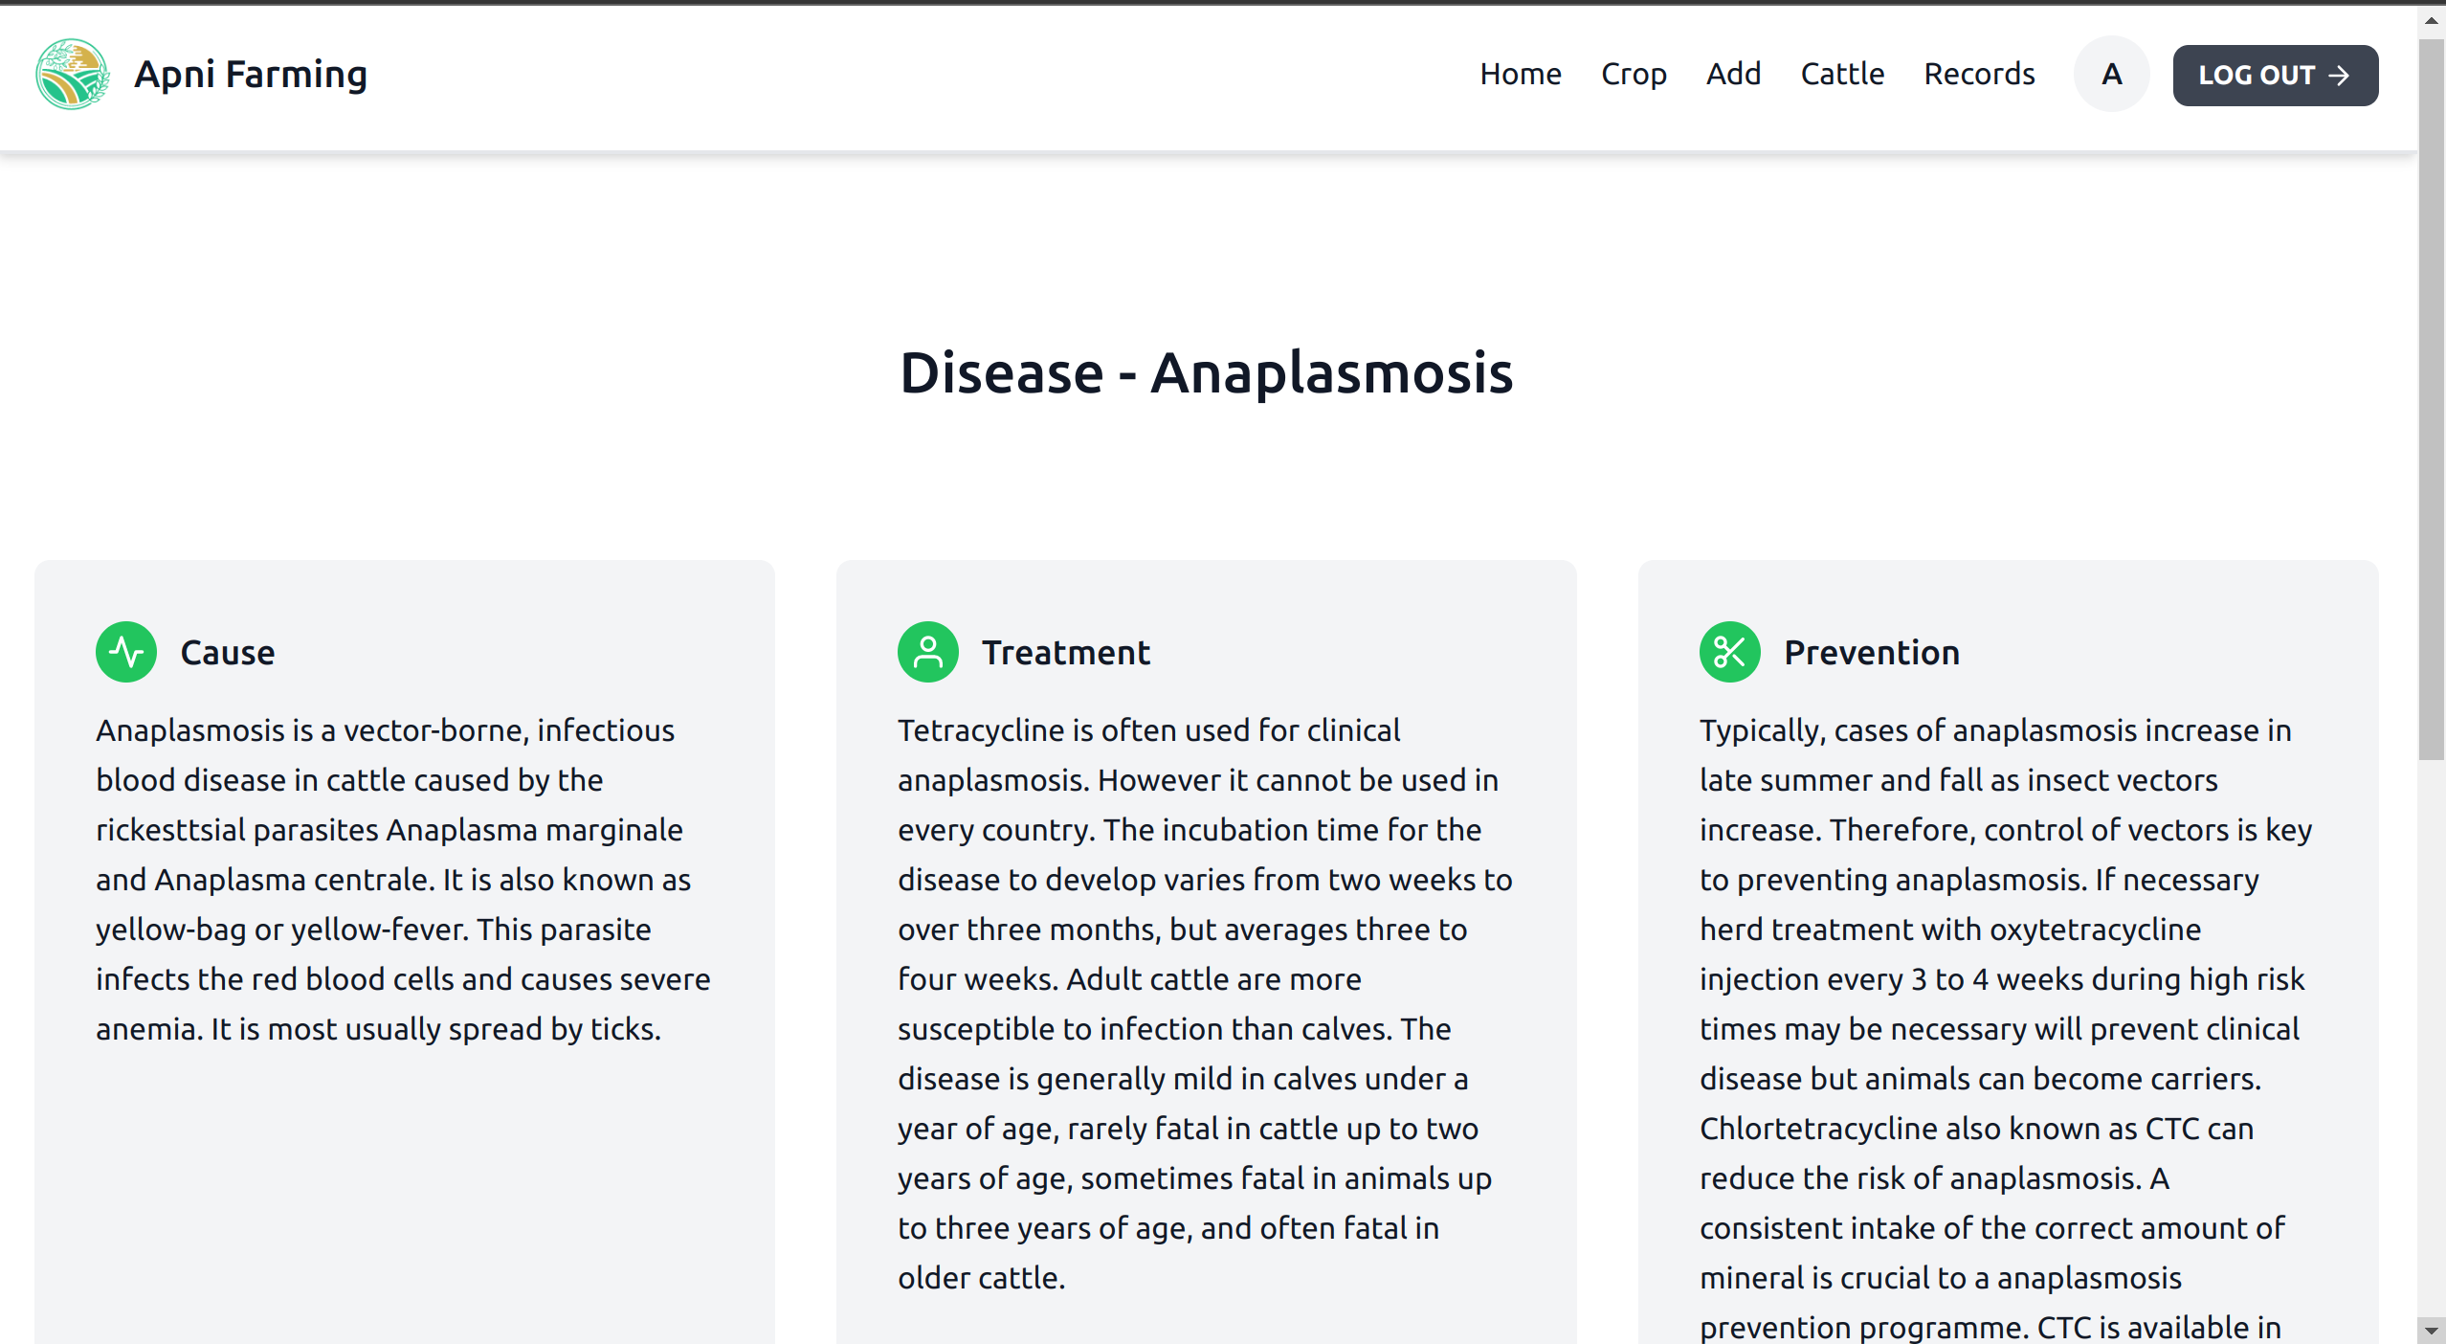Navigate to the Cattle section
2446x1344 pixels.
(x=1842, y=75)
